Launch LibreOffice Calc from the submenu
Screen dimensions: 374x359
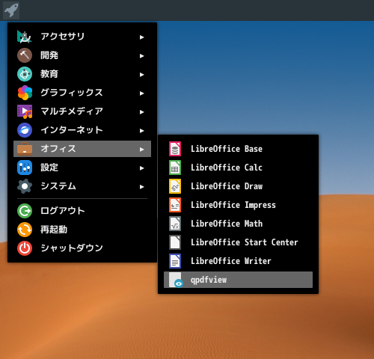point(238,168)
